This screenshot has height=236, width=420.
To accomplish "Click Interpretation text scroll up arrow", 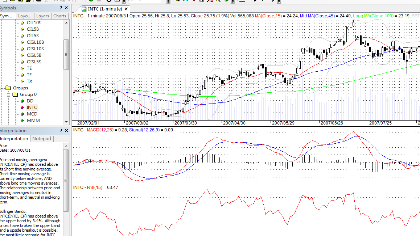I will point(66,146).
